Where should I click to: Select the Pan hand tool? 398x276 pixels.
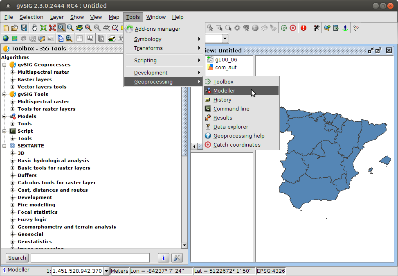(x=34, y=28)
